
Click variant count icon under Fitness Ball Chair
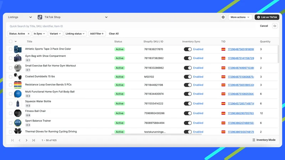[x=28, y=115]
